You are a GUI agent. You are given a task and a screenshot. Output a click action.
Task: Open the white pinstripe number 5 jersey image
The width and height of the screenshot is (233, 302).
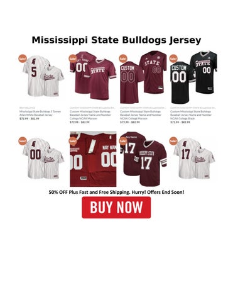(x=43, y=76)
